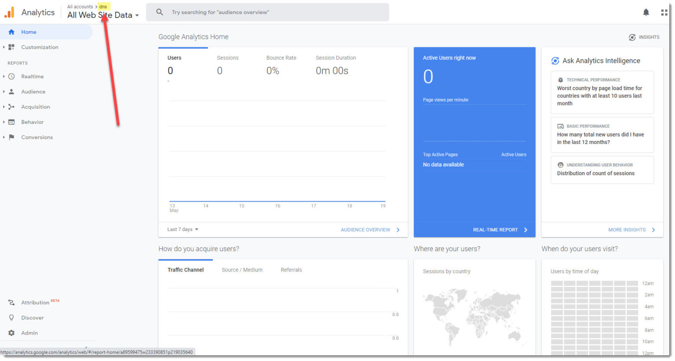Switch to the Source / Medium tab
The width and height of the screenshot is (675, 361).
[242, 270]
